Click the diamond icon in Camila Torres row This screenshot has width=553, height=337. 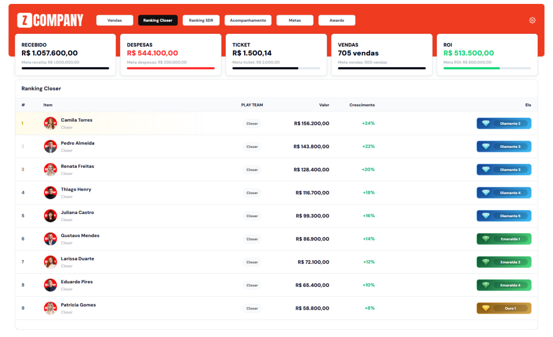(486, 123)
